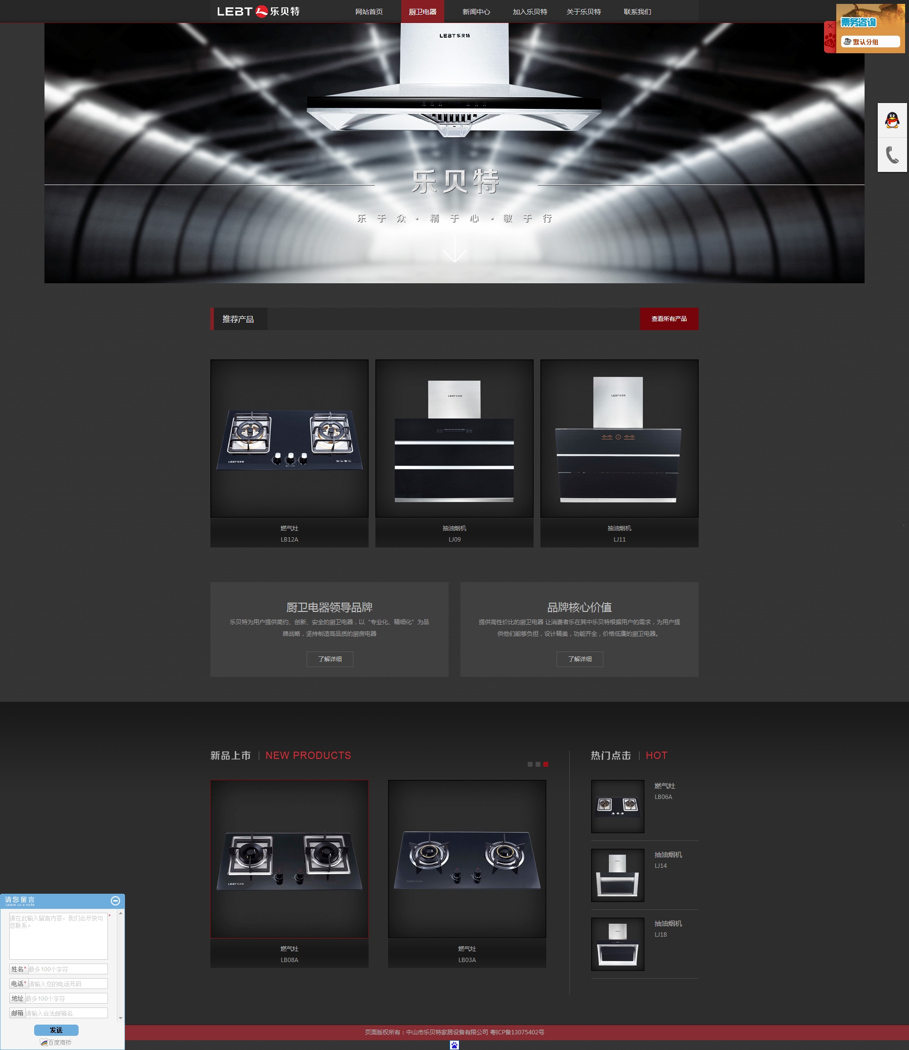Click the 新品上市 heading
Screen dimensions: 909x1050
[x=231, y=756]
